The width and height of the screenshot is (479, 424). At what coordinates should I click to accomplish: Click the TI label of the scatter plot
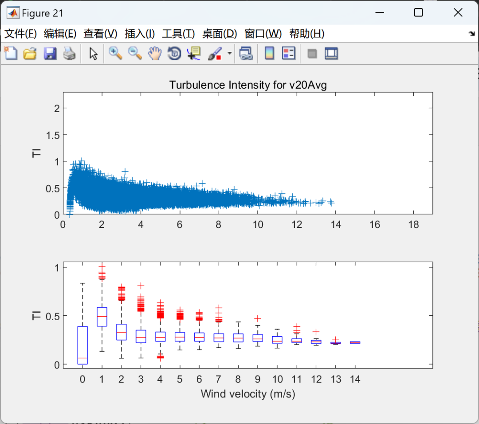(36, 153)
